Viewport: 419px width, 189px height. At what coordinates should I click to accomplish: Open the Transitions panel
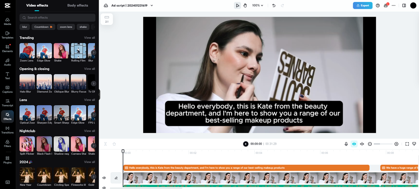click(x=8, y=130)
